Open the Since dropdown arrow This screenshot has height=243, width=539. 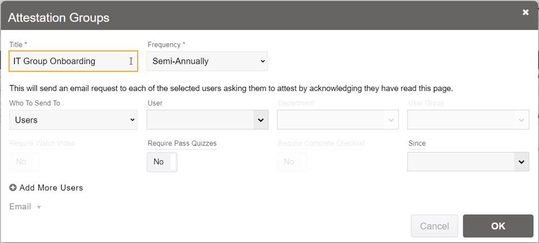point(521,162)
